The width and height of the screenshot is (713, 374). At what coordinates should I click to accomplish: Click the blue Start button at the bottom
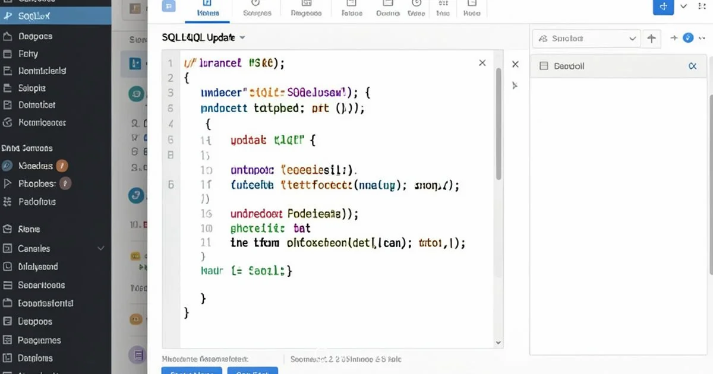[x=191, y=372]
